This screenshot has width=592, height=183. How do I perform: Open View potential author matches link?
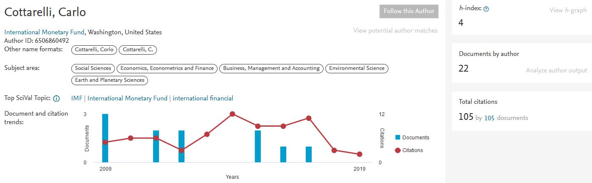point(395,30)
